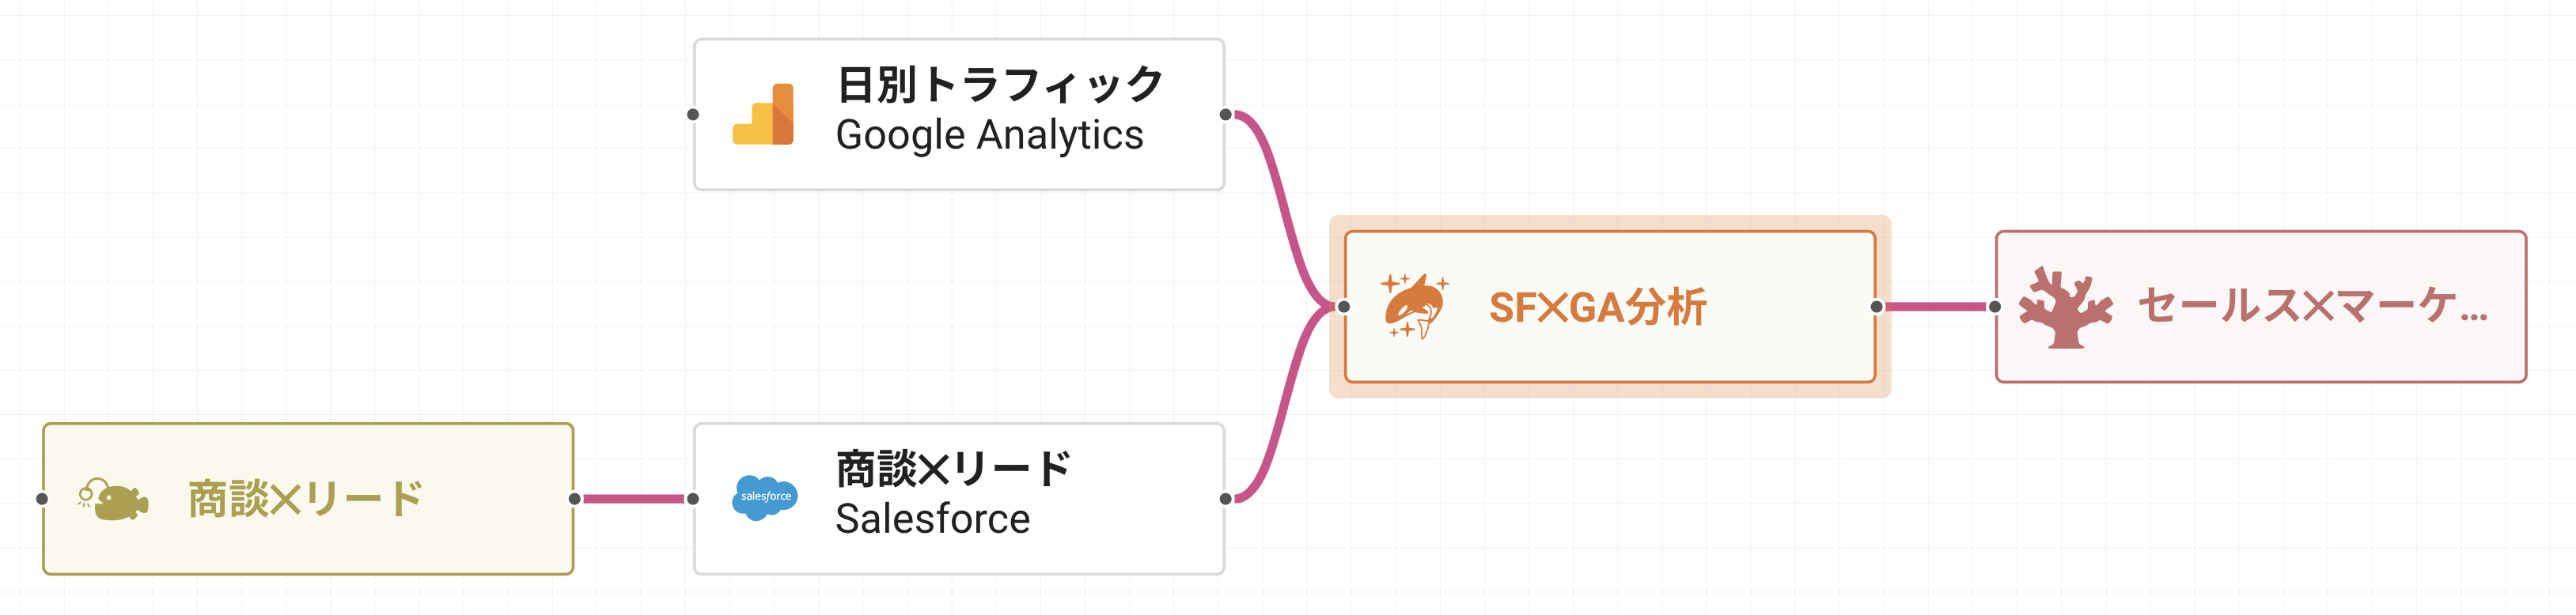2576x615 pixels.
Task: Click right output port of Salesforce node
Action: [x=1225, y=498]
